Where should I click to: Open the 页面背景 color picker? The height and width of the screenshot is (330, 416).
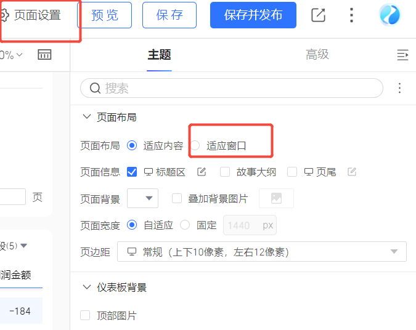pos(142,198)
